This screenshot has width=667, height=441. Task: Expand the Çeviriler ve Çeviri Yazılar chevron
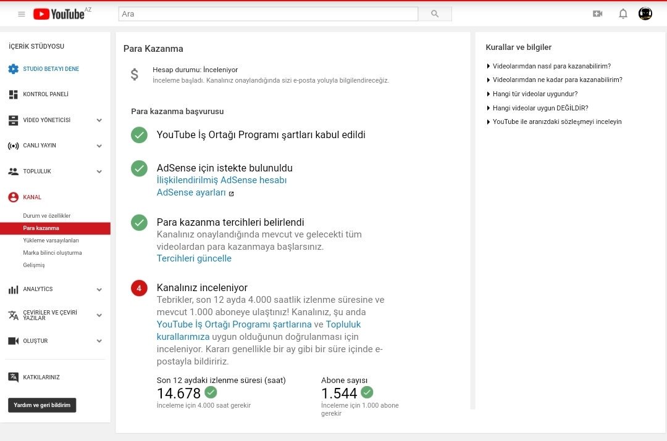99,315
